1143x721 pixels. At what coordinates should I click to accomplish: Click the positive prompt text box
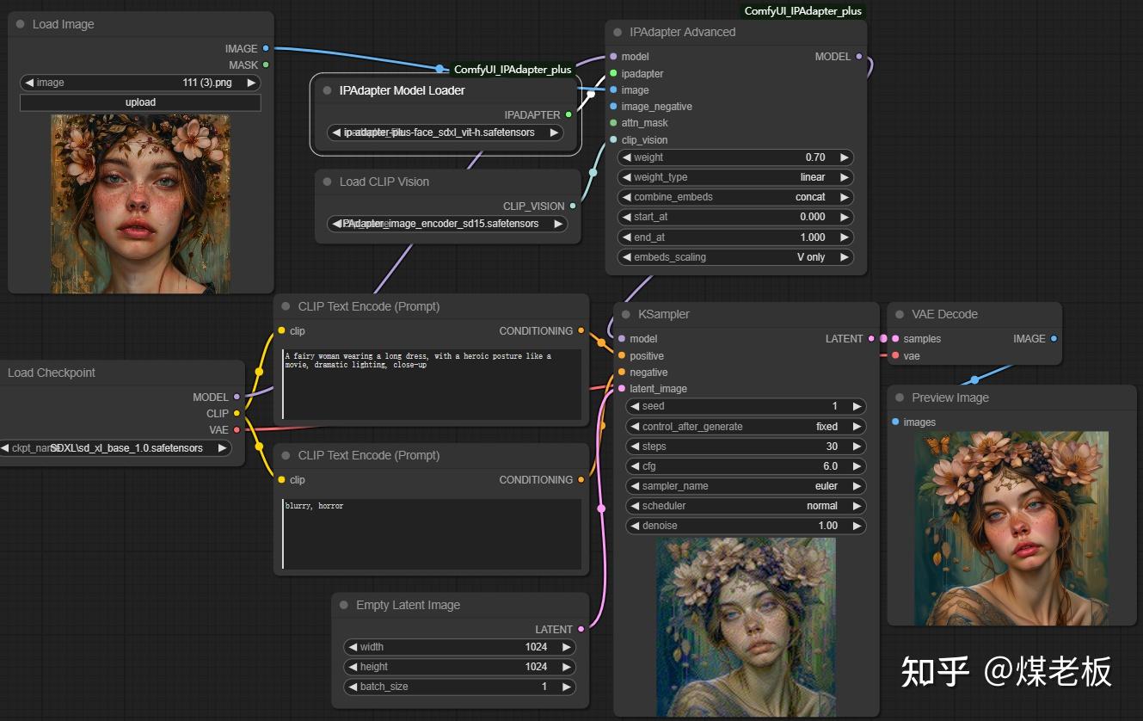(x=433, y=384)
